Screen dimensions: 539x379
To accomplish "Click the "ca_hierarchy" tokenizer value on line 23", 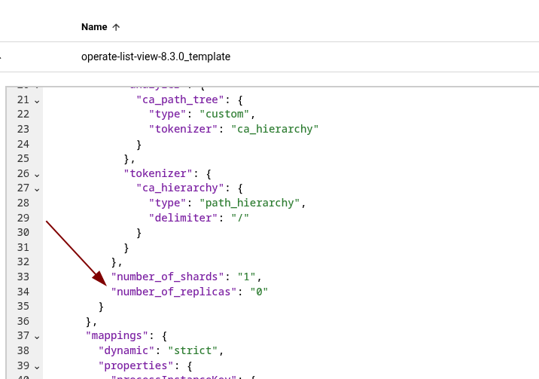I will coord(275,129).
